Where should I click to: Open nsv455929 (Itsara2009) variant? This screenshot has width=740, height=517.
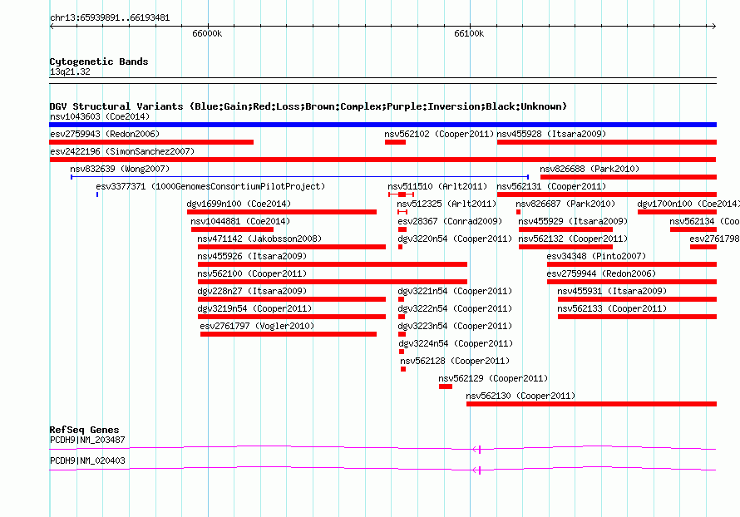coord(573,221)
